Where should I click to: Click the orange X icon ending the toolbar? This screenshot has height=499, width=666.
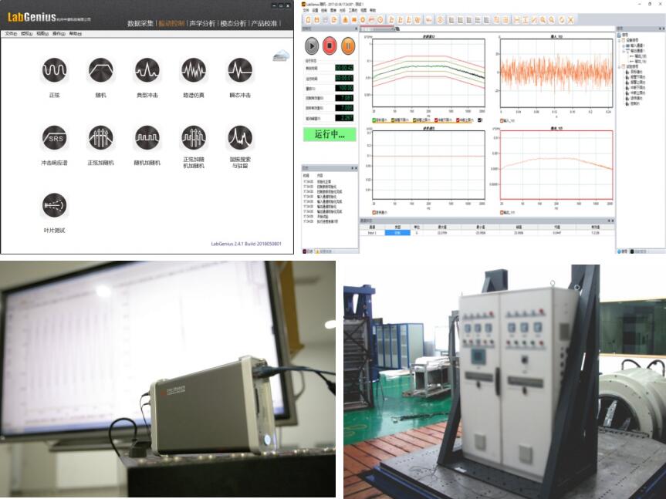coord(571,20)
